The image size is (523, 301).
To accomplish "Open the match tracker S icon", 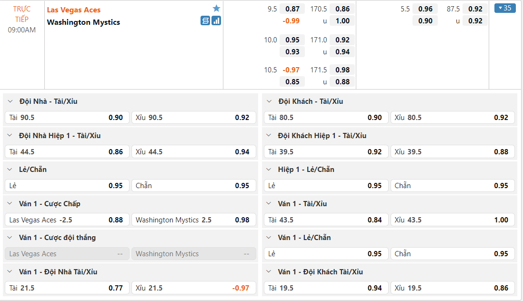I will [x=205, y=20].
